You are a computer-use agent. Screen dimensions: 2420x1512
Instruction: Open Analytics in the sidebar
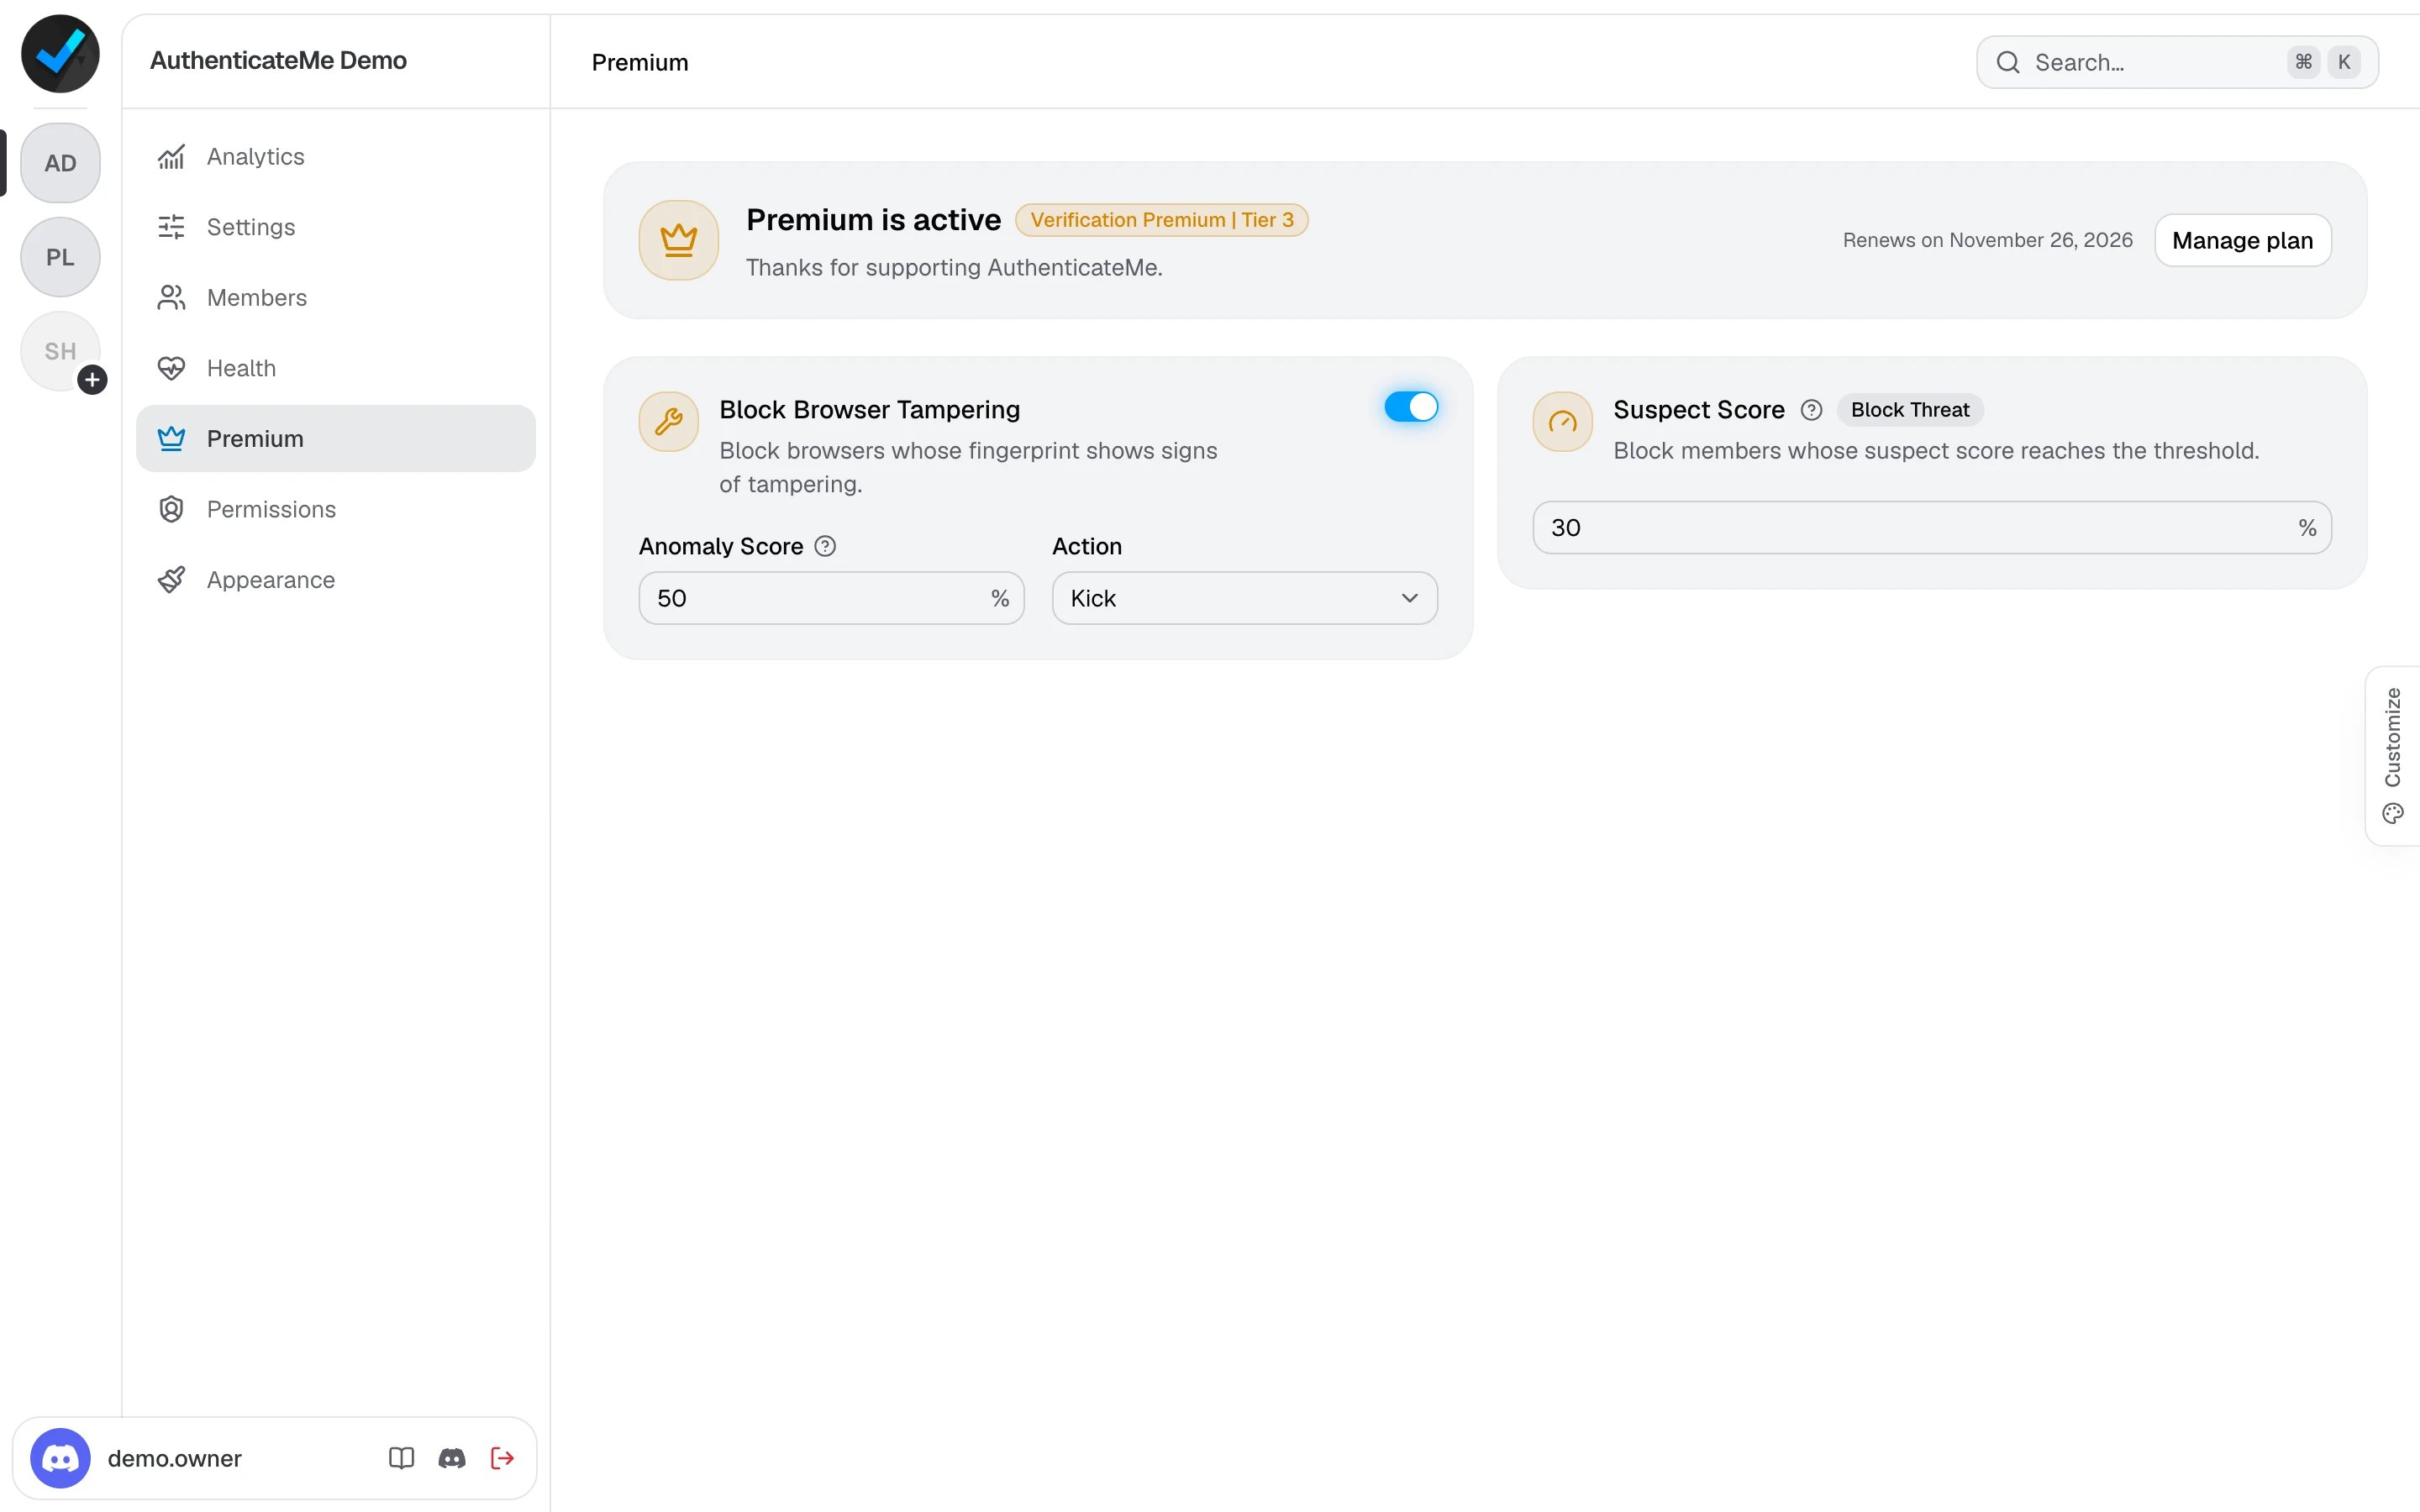[336, 157]
